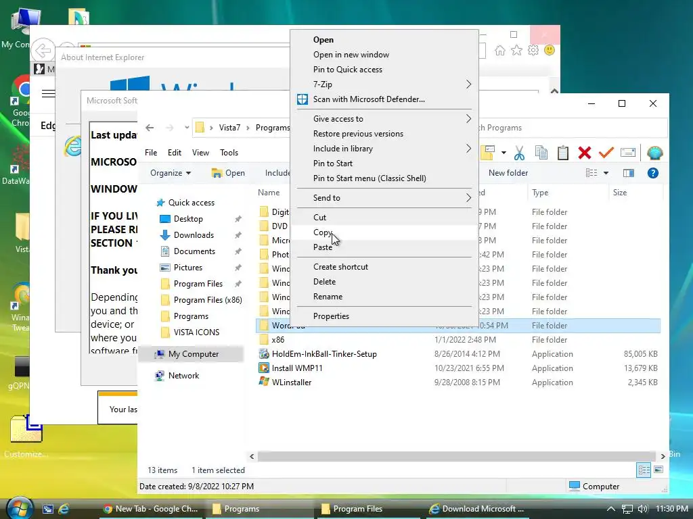Open the Windows Start orb
The width and height of the screenshot is (693, 519).
pos(20,508)
